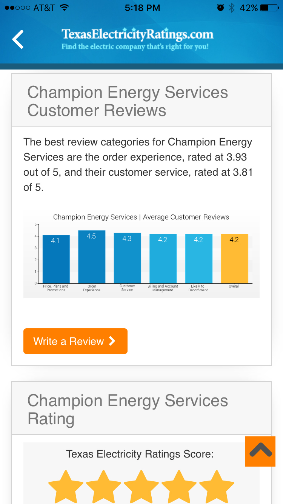Click the fifth rating star
Image resolution: width=283 pixels, height=504 pixels.
[x=217, y=487]
